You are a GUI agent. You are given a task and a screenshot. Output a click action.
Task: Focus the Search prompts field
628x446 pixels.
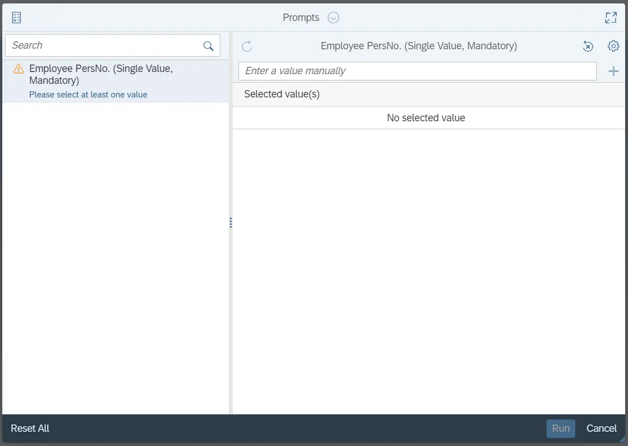click(x=105, y=45)
